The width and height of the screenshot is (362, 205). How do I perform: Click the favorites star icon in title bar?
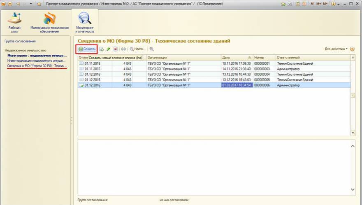pos(39,4)
